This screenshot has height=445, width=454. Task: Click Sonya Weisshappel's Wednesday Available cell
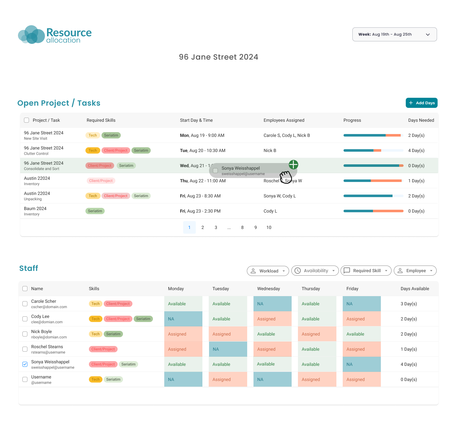tap(272, 364)
